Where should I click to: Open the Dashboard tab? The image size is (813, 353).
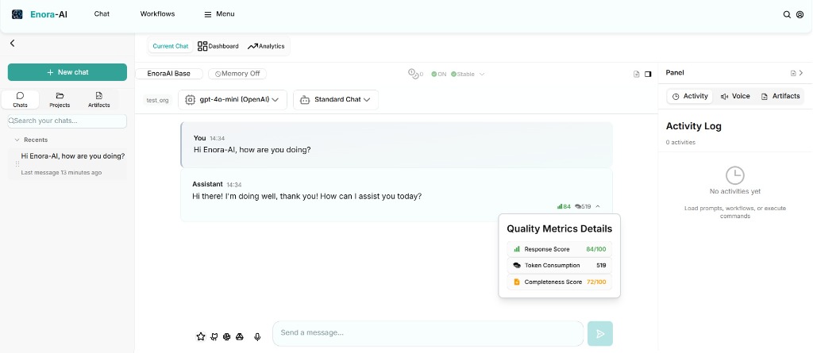(x=218, y=46)
